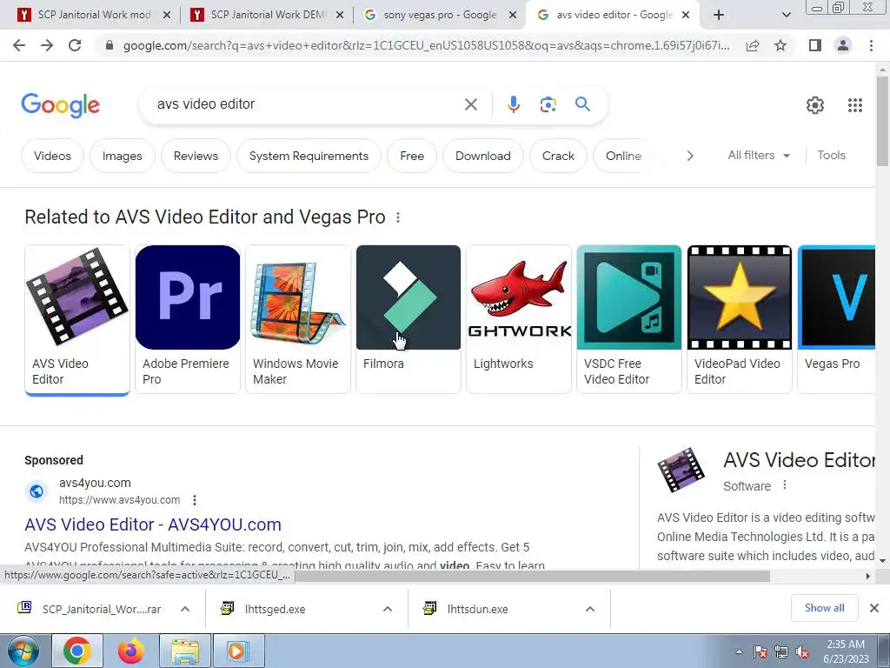Viewport: 890px width, 668px height.
Task: Select the Lightworks card
Action: pyautogui.click(x=519, y=318)
